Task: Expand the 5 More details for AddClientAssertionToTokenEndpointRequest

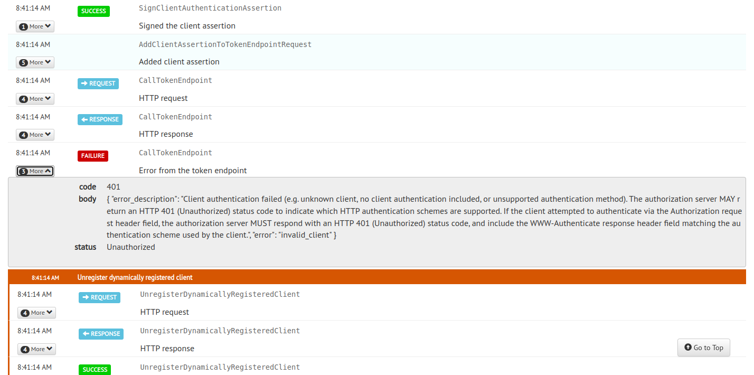Action: (35, 62)
